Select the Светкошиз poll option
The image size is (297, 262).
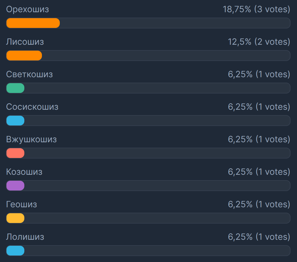(29, 75)
